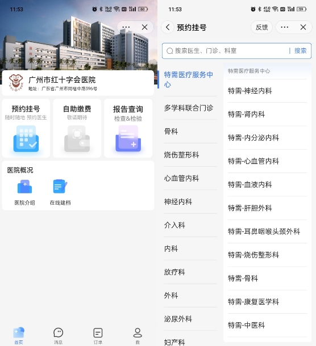Image resolution: width=316 pixels, height=346 pixels.
Task: Open 报告查询 report folder icon
Action: [x=128, y=138]
